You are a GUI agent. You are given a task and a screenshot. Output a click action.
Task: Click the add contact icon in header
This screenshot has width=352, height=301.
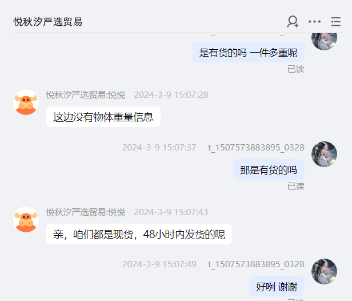pyautogui.click(x=293, y=22)
